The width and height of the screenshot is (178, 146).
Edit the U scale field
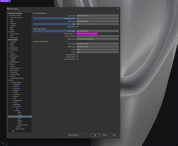97,50
